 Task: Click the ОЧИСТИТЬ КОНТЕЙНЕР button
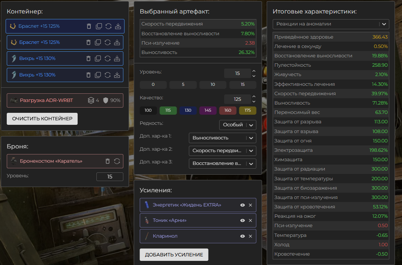[42, 119]
